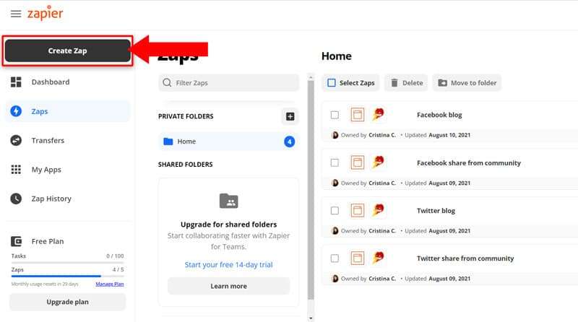Image resolution: width=578 pixels, height=322 pixels.
Task: Tick Twitter share from community checkbox
Action: [x=335, y=258]
